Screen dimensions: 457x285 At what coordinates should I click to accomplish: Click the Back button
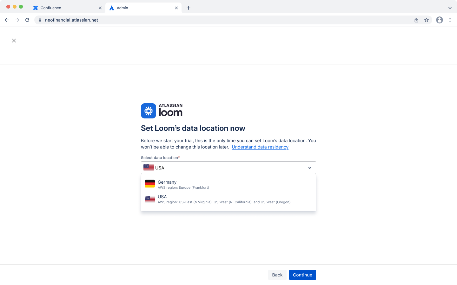[277, 275]
